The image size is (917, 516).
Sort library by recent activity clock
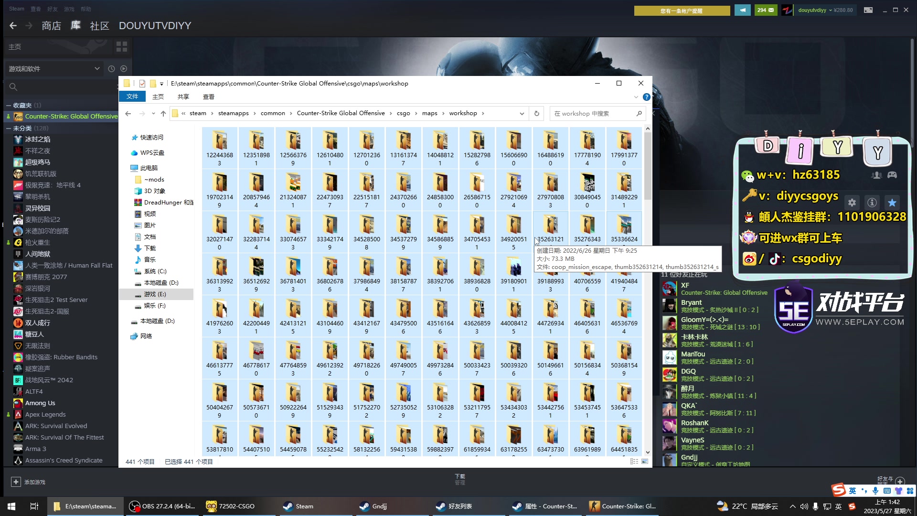(111, 69)
